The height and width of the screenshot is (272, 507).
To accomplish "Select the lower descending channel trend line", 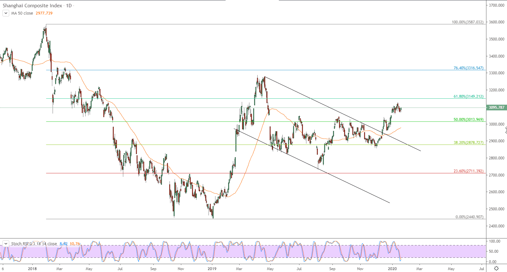I will coord(312,166).
